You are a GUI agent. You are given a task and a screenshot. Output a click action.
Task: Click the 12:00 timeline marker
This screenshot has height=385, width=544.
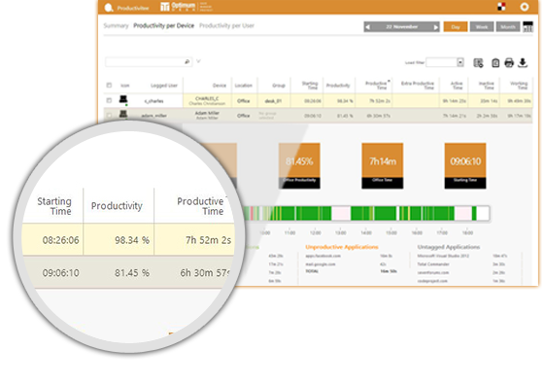(x=315, y=232)
